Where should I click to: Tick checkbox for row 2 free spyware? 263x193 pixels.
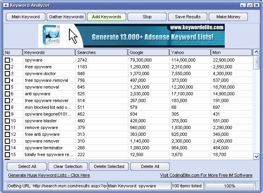(8, 67)
